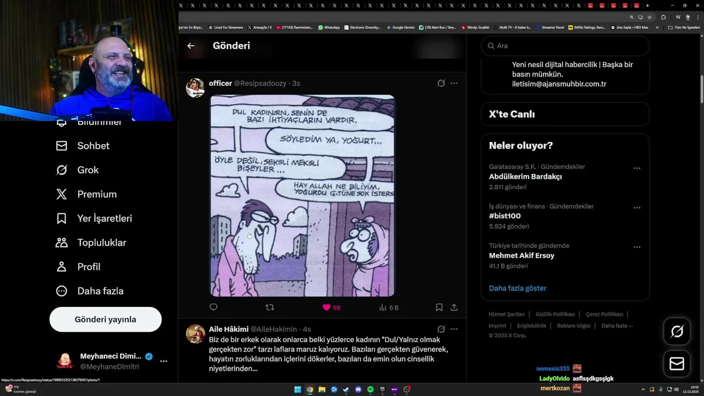This screenshot has height=396, width=704.
Task: Unlike officer's post with the pink heart
Action: 326,307
